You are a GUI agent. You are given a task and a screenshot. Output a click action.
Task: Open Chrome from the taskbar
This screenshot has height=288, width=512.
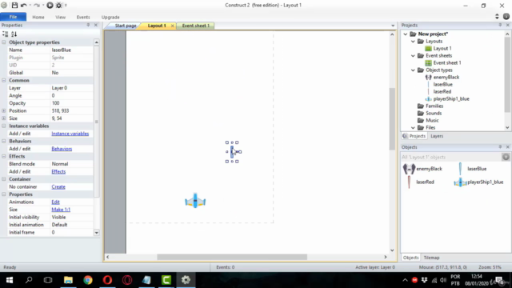(x=88, y=280)
